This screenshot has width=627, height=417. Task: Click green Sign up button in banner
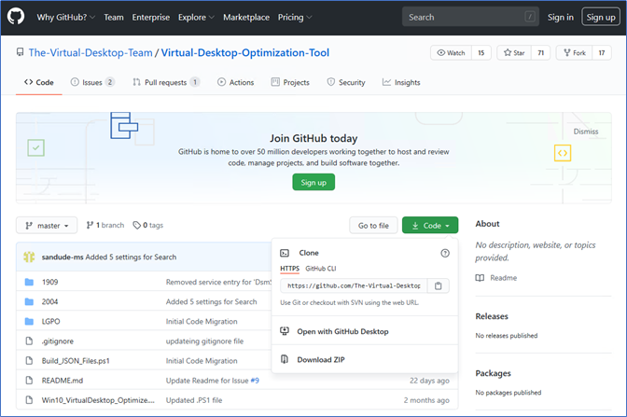313,182
